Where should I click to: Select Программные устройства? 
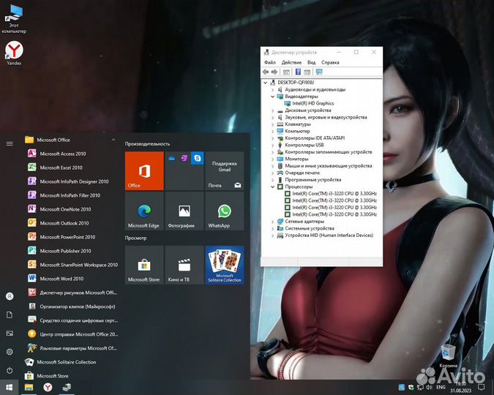(x=313, y=180)
